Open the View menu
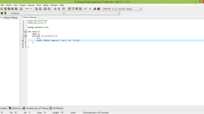The height and width of the screenshot is (114, 204). click(16, 5)
